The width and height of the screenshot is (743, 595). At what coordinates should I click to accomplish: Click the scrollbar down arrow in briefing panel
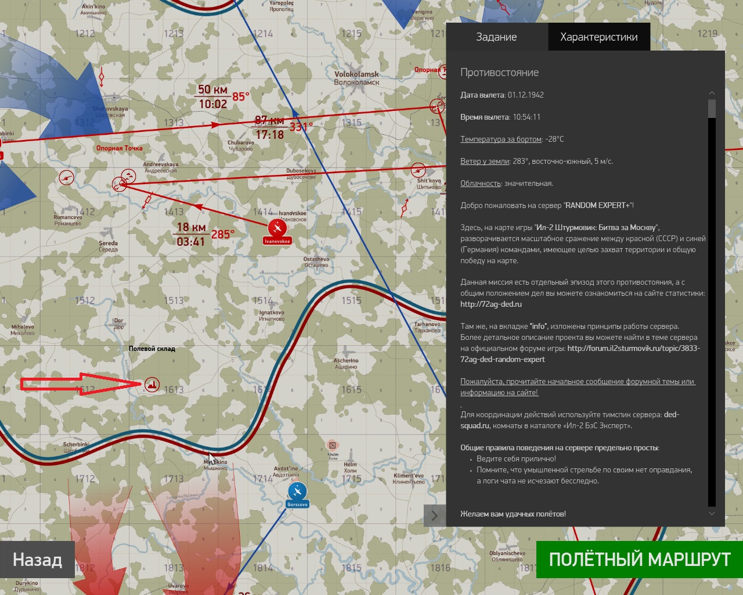(712, 514)
